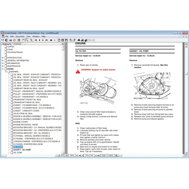Go to previous page in toolbar
The height and width of the screenshot is (189, 189).
click(x=39, y=40)
